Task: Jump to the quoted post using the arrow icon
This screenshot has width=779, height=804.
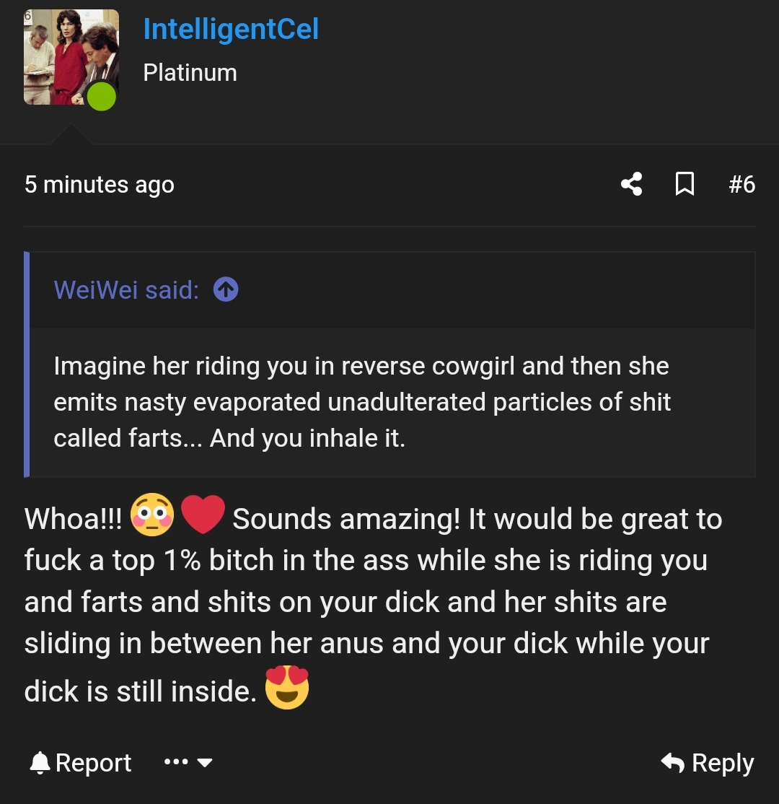Action: [226, 290]
